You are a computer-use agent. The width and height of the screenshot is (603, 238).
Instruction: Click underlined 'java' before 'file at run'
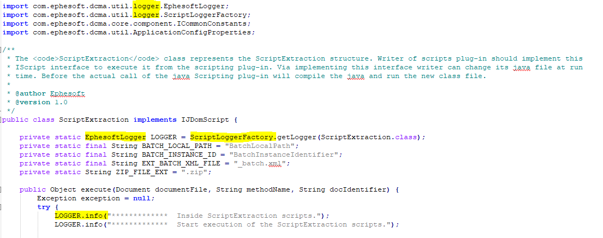522,67
